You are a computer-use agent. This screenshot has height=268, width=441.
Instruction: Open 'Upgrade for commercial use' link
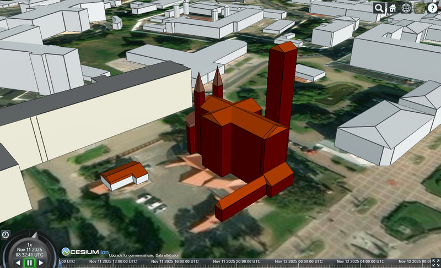(x=131, y=255)
